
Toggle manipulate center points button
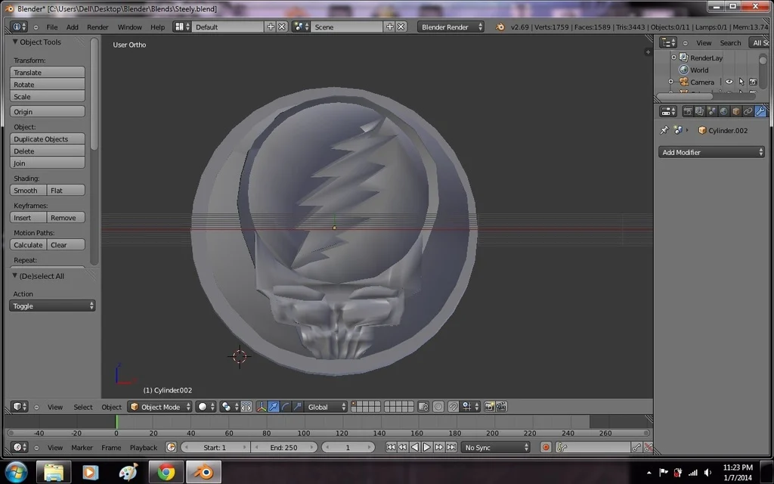pos(246,406)
